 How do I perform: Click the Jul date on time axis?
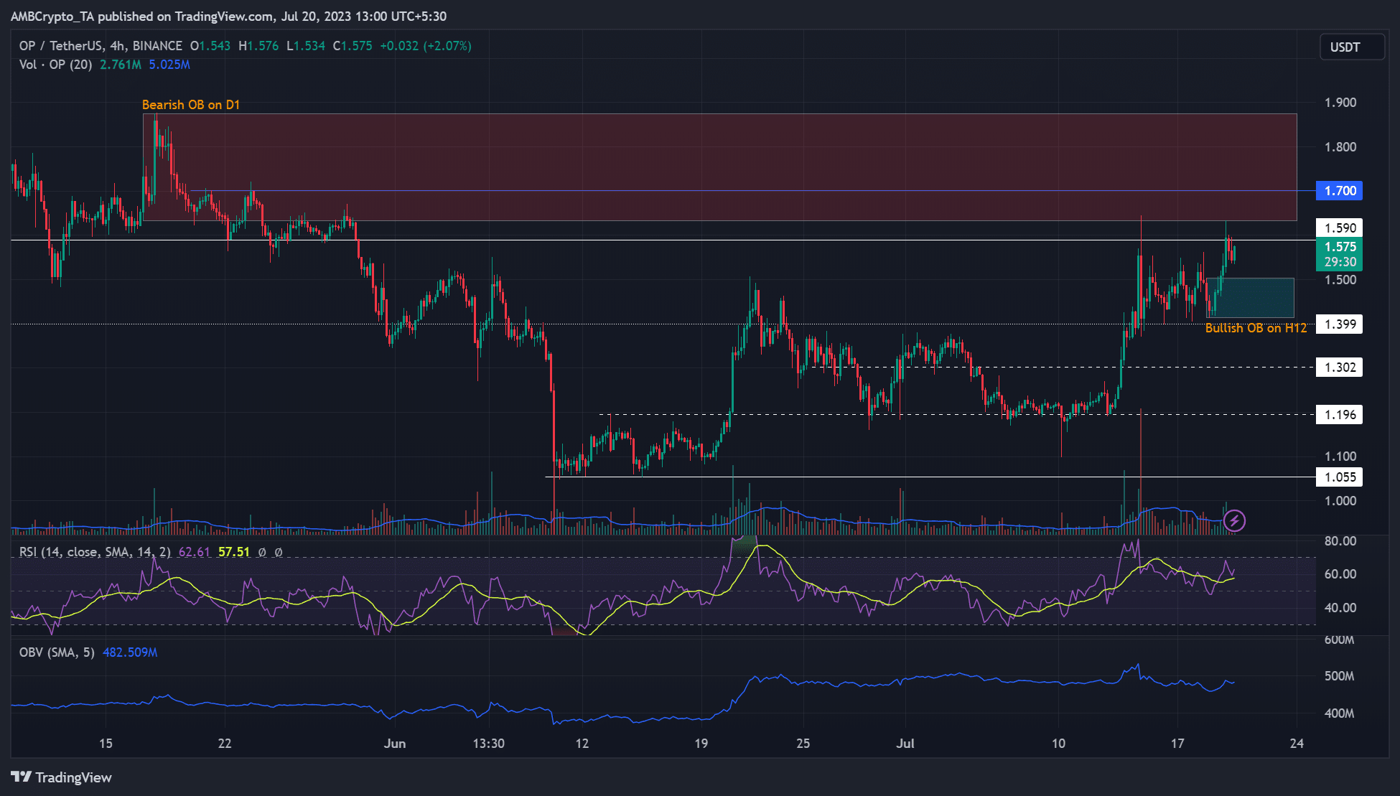click(x=905, y=744)
